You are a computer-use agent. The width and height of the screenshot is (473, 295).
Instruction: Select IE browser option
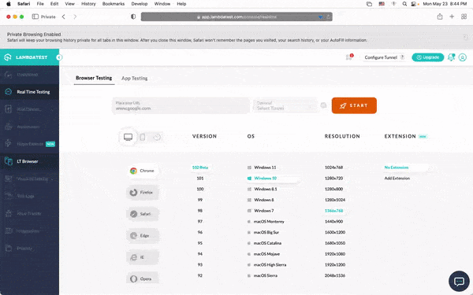tap(143, 257)
